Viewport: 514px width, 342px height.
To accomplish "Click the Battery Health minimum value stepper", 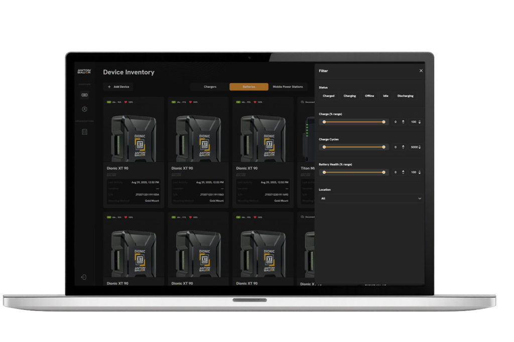I will 403,173.
